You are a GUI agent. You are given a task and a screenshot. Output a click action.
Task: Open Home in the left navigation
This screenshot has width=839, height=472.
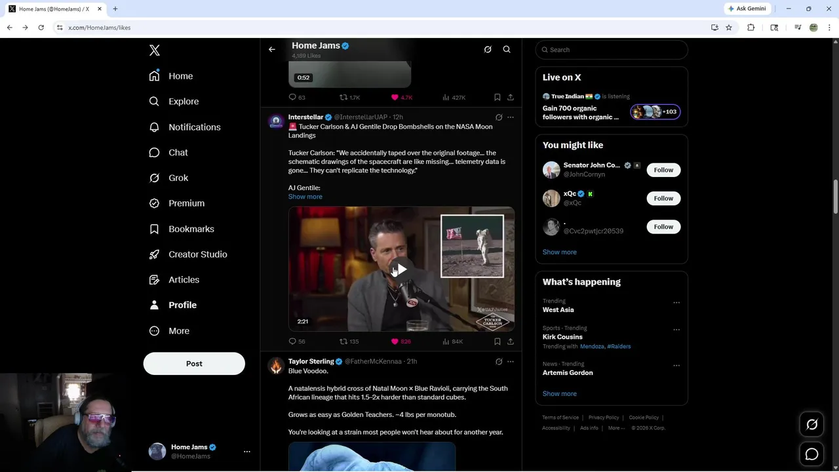pyautogui.click(x=171, y=76)
